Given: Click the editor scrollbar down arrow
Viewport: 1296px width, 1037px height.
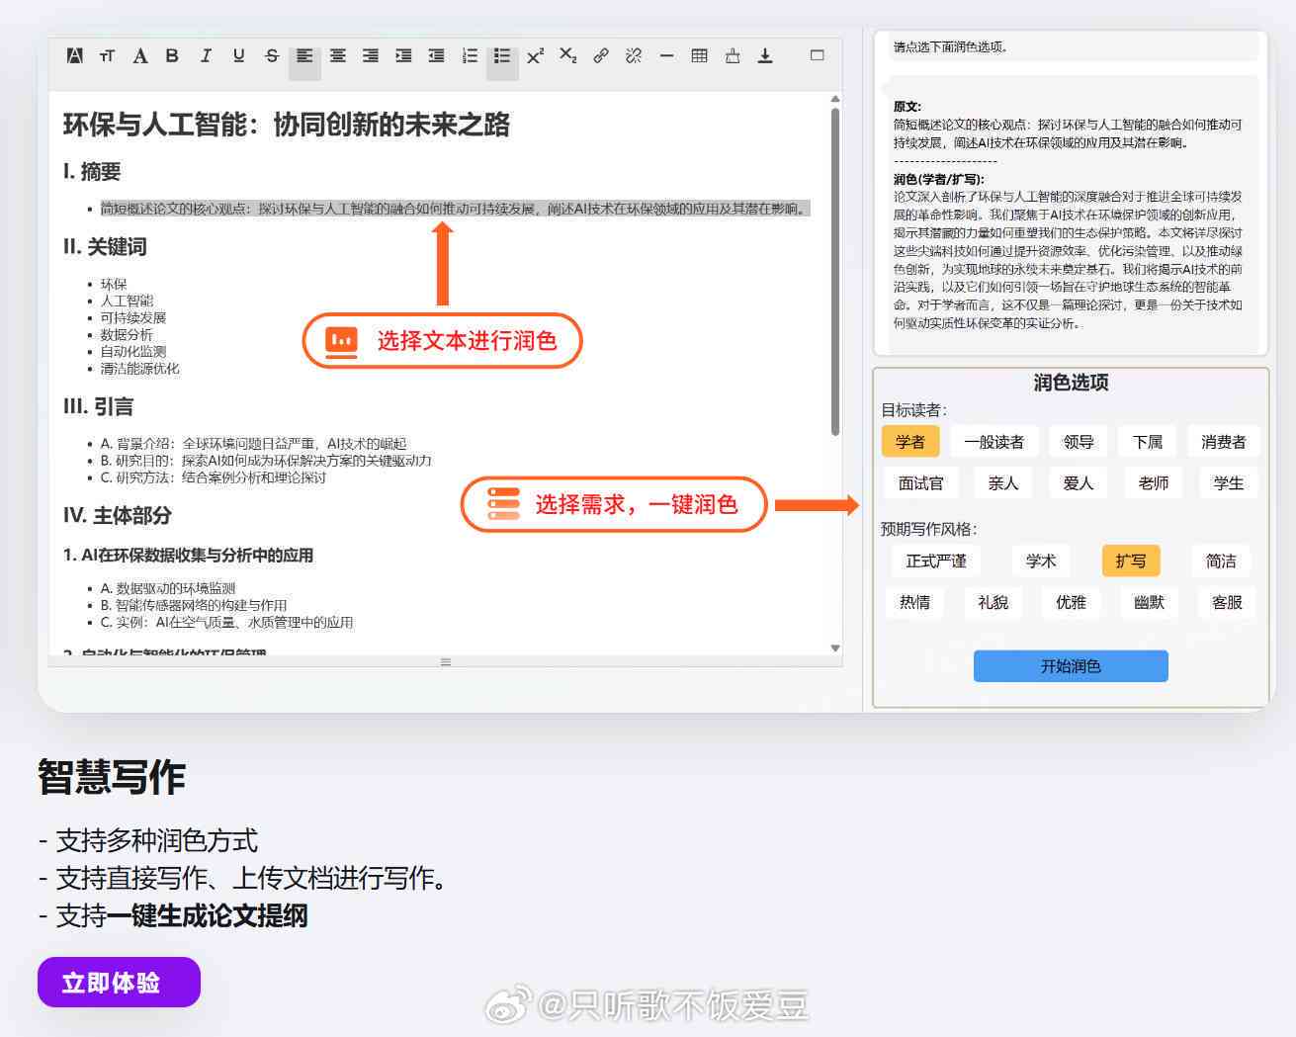Looking at the screenshot, I should (835, 648).
